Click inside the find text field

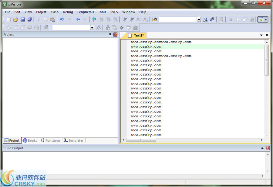click(x=178, y=19)
